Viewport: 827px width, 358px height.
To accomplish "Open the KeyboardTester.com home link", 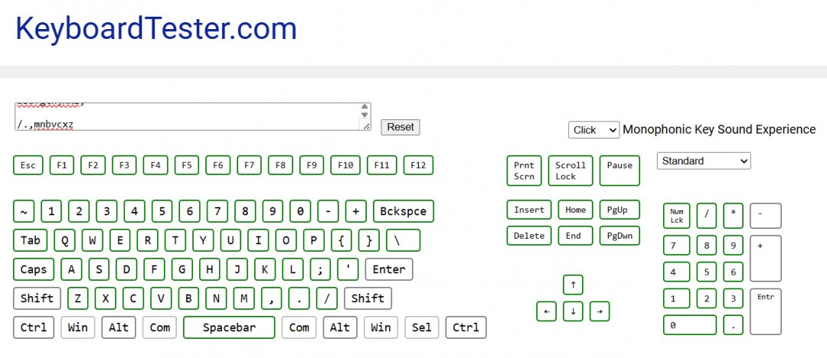I will point(156,29).
